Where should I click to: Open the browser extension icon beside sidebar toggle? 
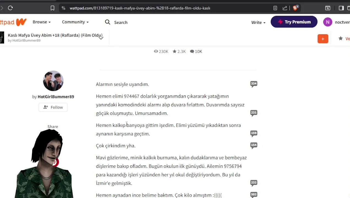click(328, 8)
